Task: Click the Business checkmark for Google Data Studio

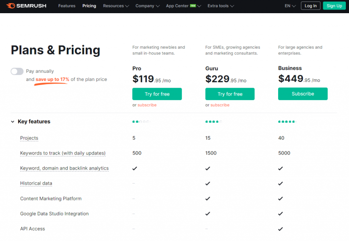Action: tap(280, 214)
